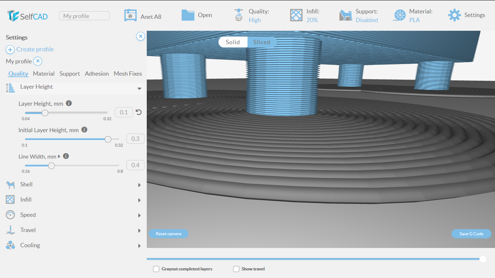Click the plus icon beside Create profile

click(10, 50)
